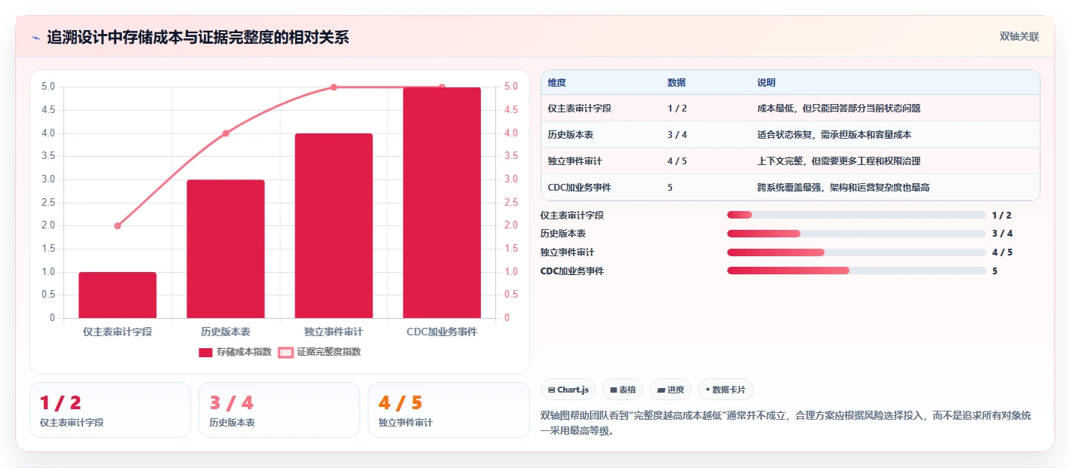Click x-axis label 独立事件审计 under chart

[334, 332]
